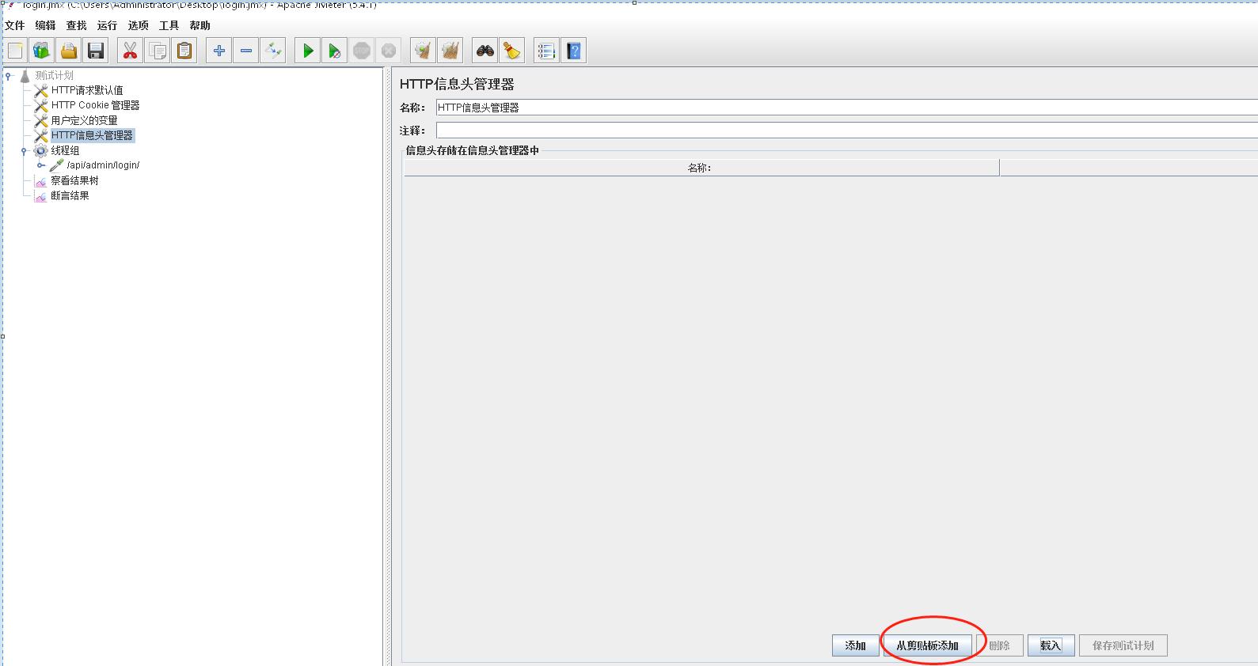
Task: Click the Expand all plus icon
Action: coord(219,51)
